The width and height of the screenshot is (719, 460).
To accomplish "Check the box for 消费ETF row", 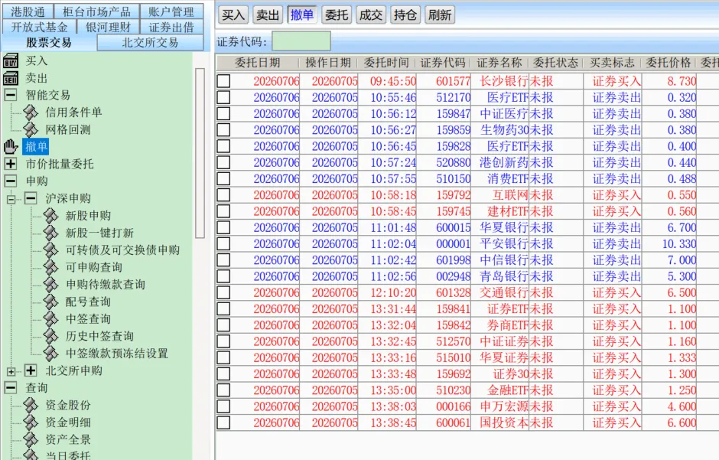I will [x=224, y=179].
